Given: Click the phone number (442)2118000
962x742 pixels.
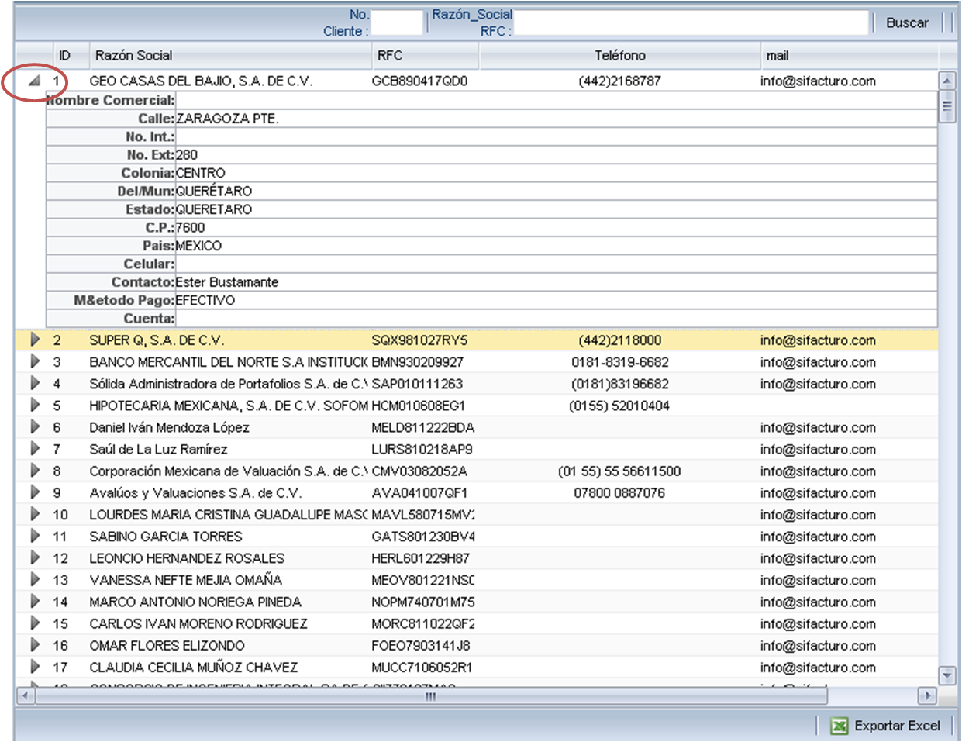Looking at the screenshot, I should [620, 340].
